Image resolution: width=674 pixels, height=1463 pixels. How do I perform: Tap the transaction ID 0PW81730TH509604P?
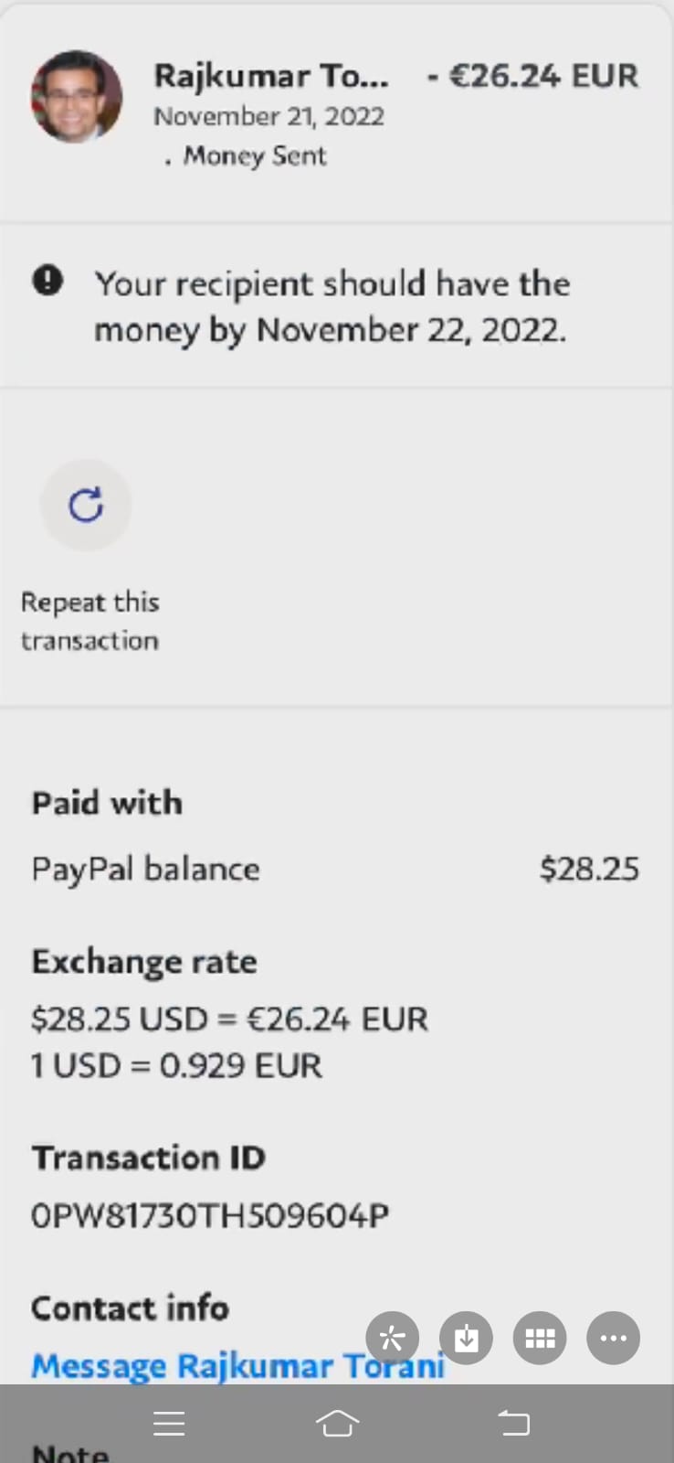[210, 1215]
